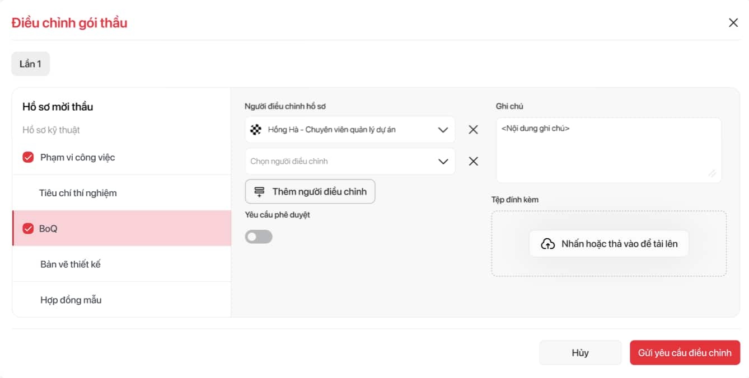The height and width of the screenshot is (378, 749).
Task: Uncheck the BoQ checkbox
Action: tap(29, 229)
